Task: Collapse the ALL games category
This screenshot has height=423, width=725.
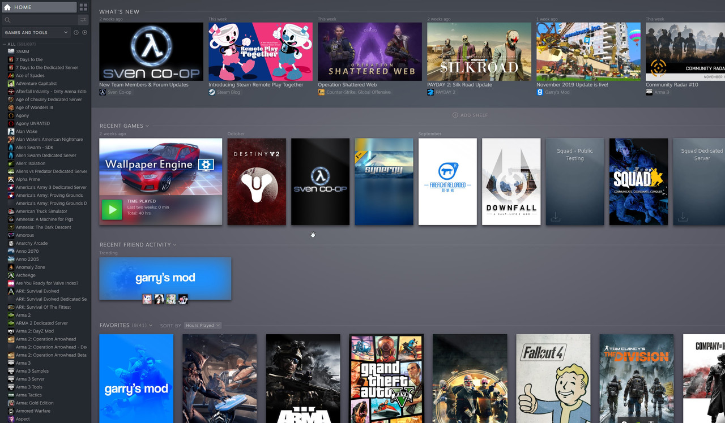Action: coord(5,44)
